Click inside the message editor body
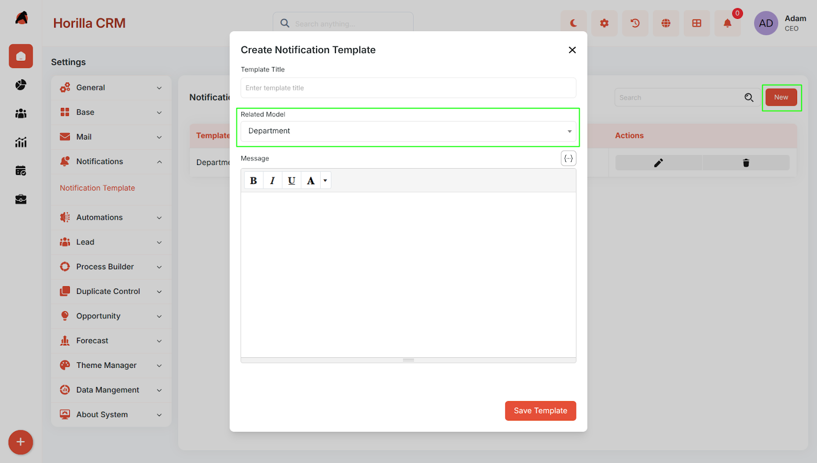Viewport: 817px width, 463px height. click(408, 274)
